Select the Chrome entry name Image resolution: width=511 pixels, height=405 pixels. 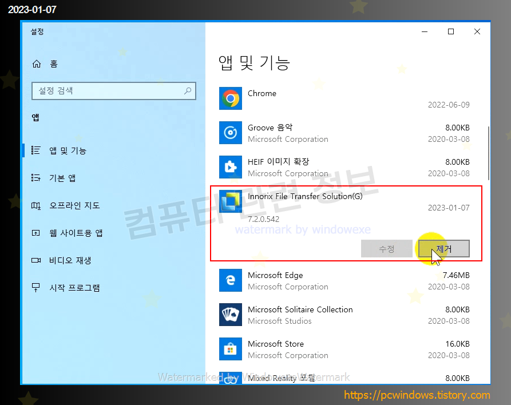[x=262, y=93]
